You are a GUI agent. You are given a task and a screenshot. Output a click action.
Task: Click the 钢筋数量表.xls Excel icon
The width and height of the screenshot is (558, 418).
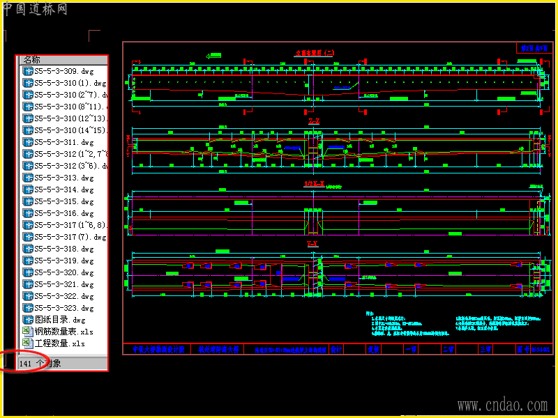tap(28, 332)
